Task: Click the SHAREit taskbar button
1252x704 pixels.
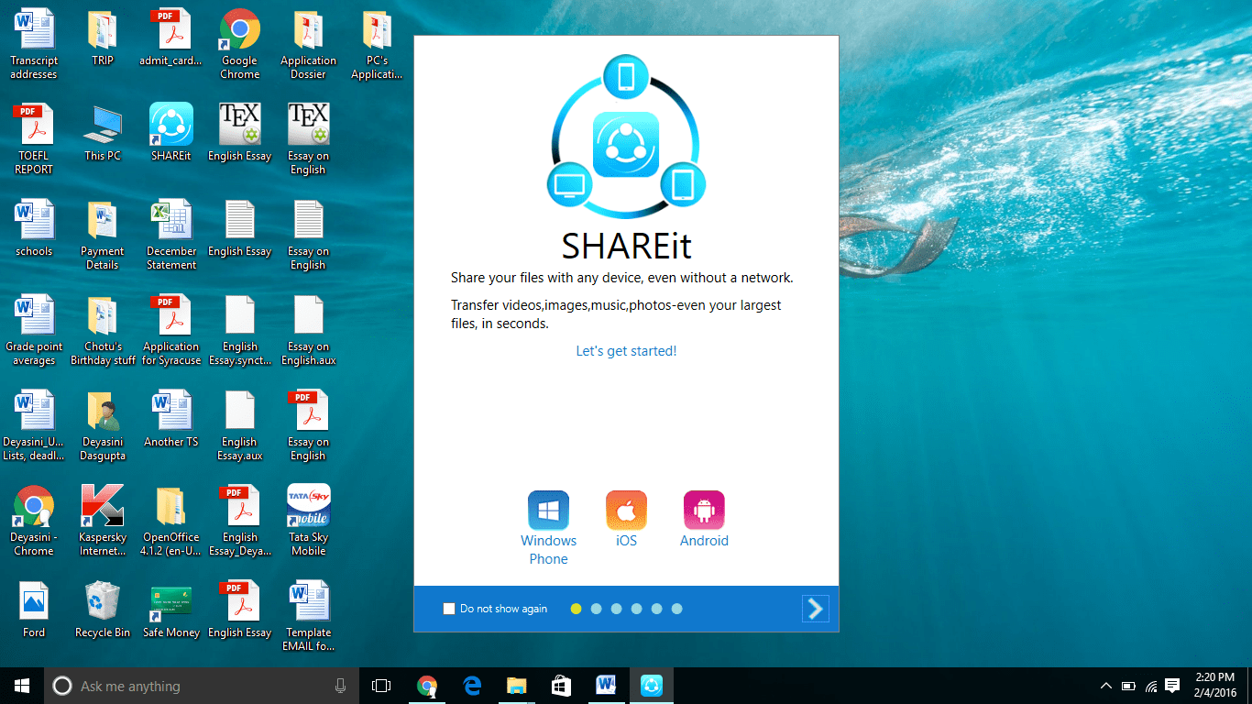Action: click(652, 686)
